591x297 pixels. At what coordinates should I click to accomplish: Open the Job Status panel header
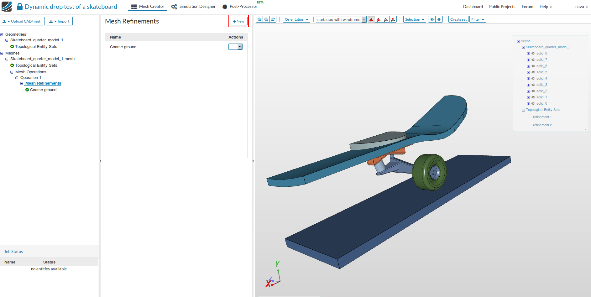pyautogui.click(x=49, y=252)
